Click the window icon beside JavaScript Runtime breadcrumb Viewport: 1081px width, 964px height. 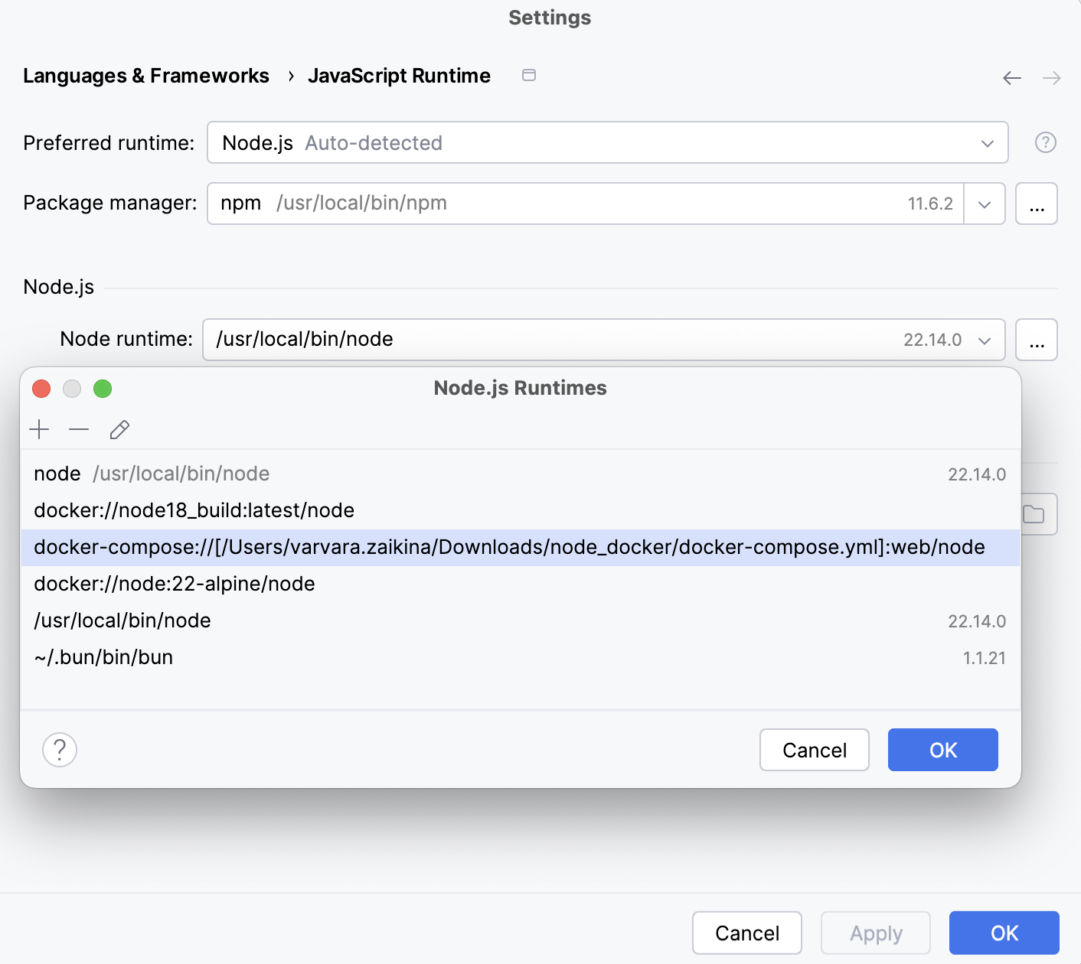click(528, 76)
